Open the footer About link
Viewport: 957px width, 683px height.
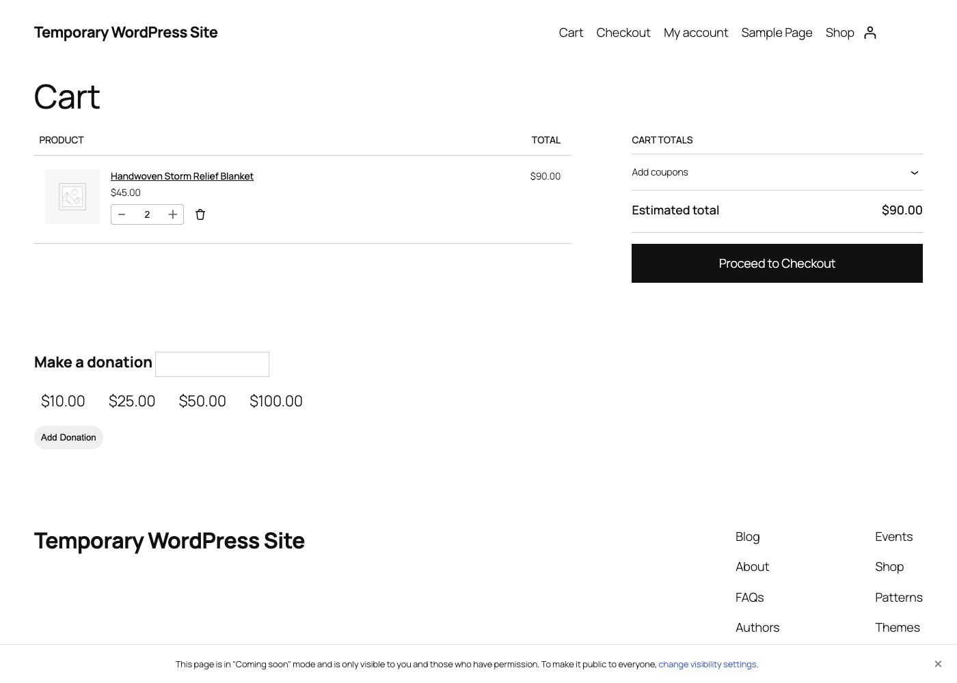click(x=752, y=567)
